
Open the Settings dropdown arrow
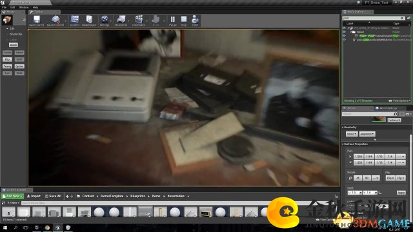[x=111, y=21]
